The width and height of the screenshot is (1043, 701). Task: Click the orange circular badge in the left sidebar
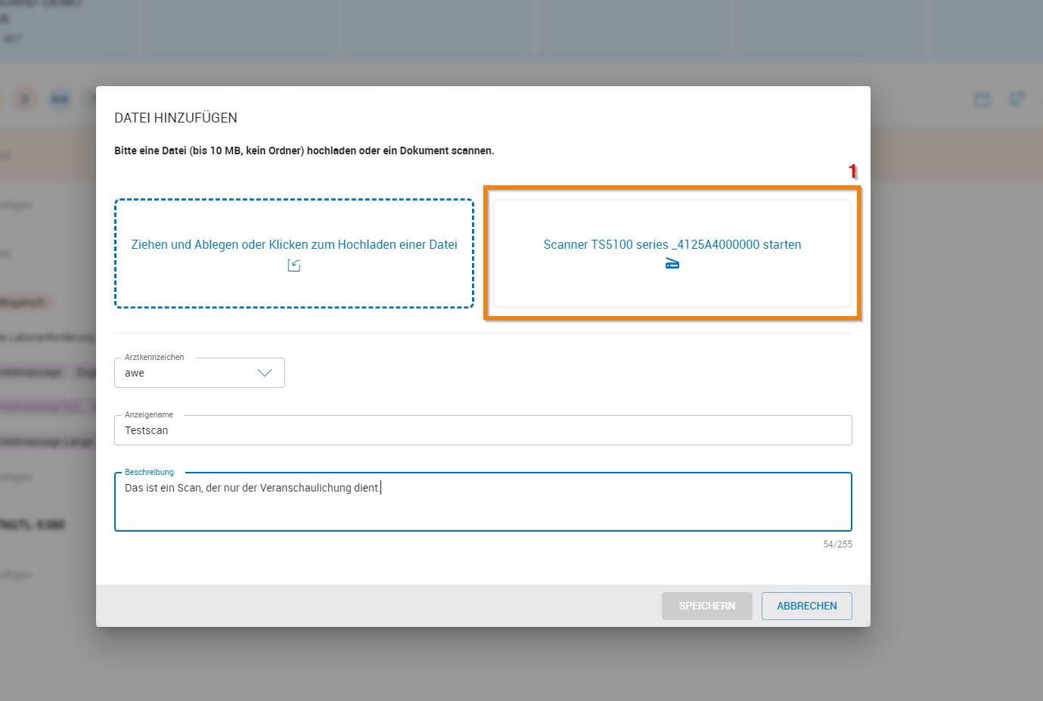pyautogui.click(x=25, y=98)
